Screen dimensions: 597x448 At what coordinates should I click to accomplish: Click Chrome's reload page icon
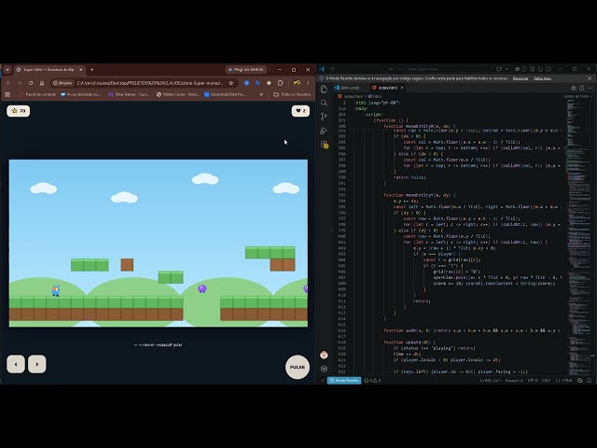[x=31, y=83]
